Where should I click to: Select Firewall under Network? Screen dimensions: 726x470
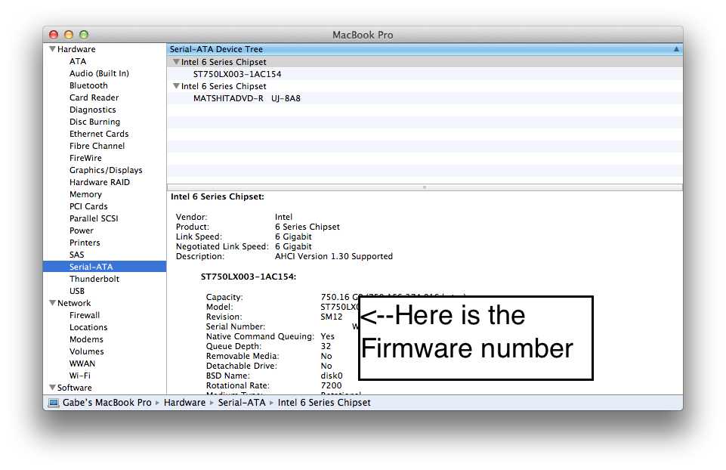85,315
